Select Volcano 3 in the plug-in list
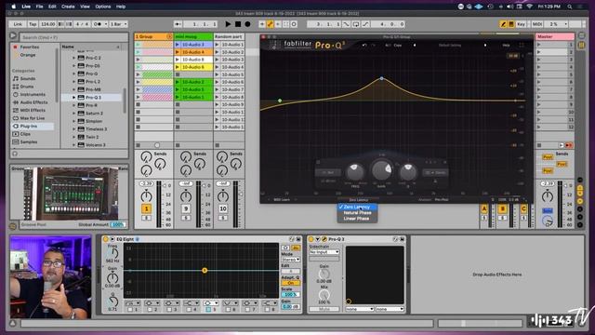 click(95, 145)
